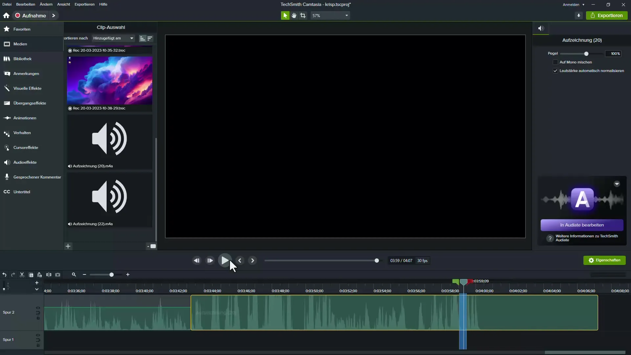Uncheck Lautstärke automatisch normalisieren
The width and height of the screenshot is (631, 355).
click(x=555, y=71)
